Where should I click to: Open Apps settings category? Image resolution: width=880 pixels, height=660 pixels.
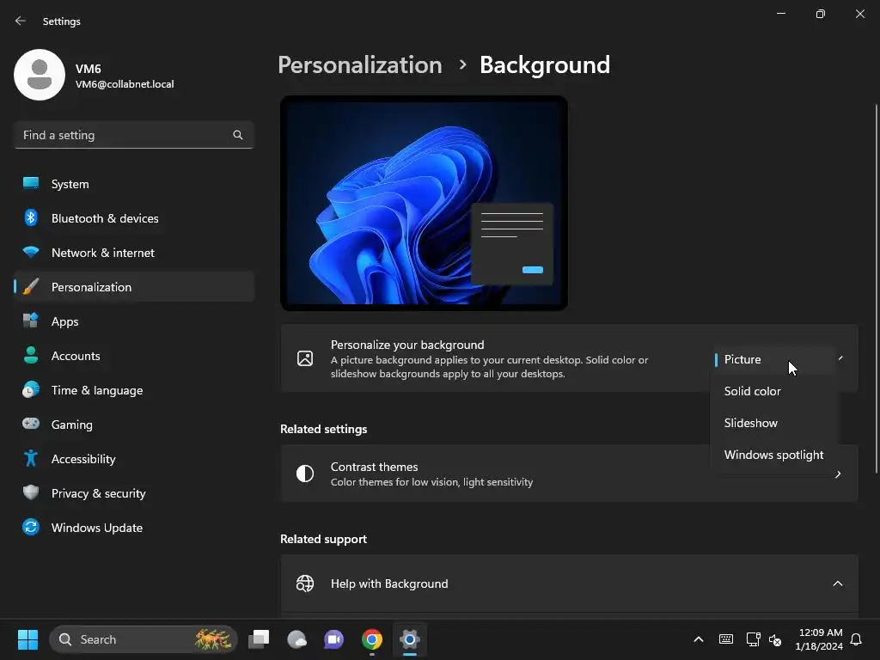tap(133, 321)
